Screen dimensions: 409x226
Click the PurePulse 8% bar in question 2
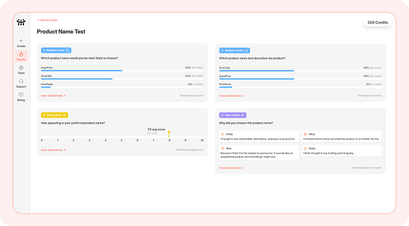tap(225, 88)
